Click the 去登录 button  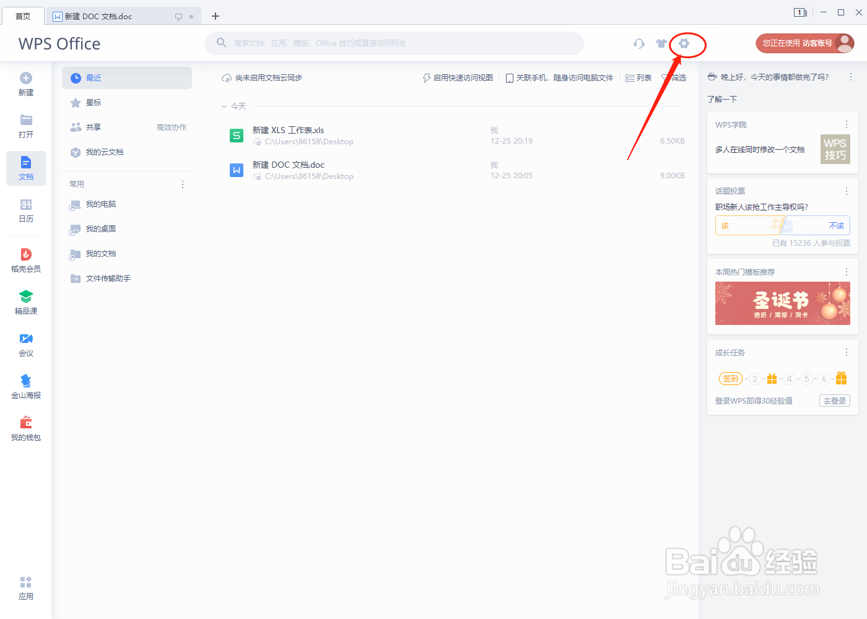tap(835, 400)
